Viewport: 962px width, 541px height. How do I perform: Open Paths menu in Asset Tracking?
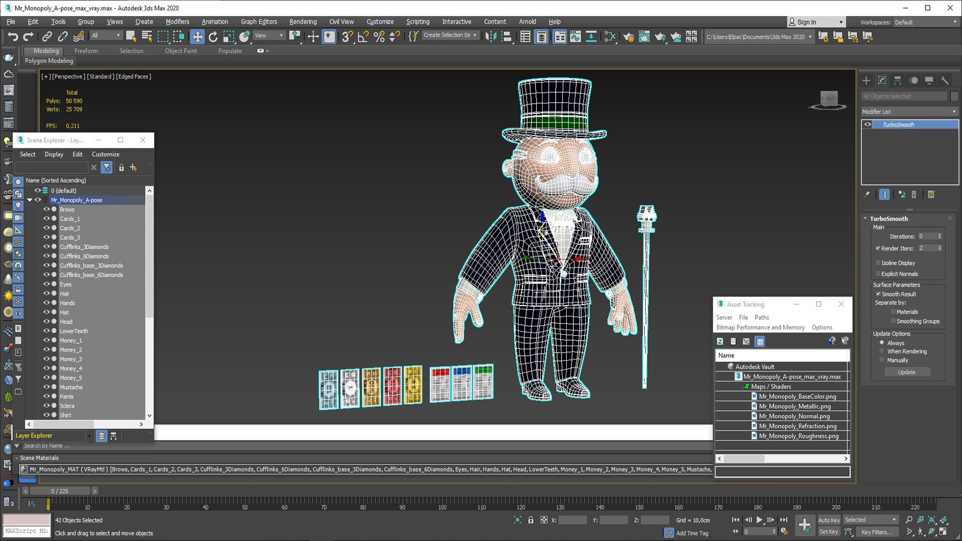point(762,317)
